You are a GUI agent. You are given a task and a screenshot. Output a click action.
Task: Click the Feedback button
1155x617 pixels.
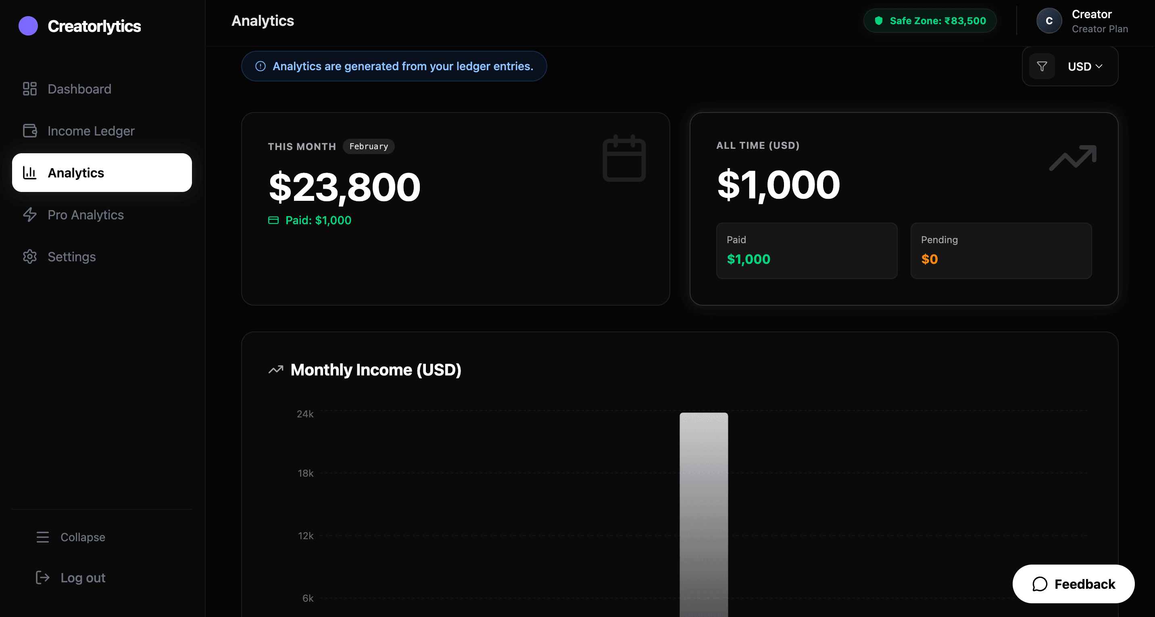[x=1073, y=584]
